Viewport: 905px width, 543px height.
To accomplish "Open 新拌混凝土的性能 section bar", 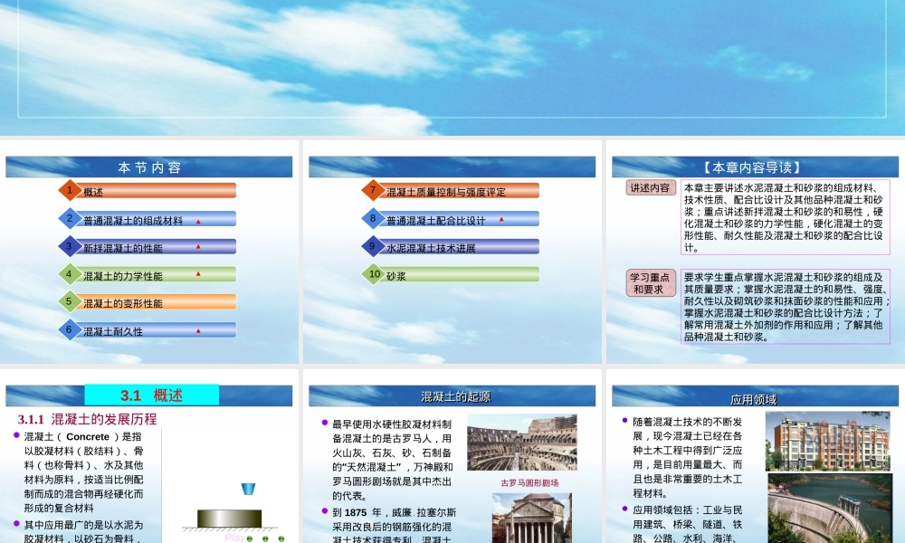I will click(x=156, y=246).
